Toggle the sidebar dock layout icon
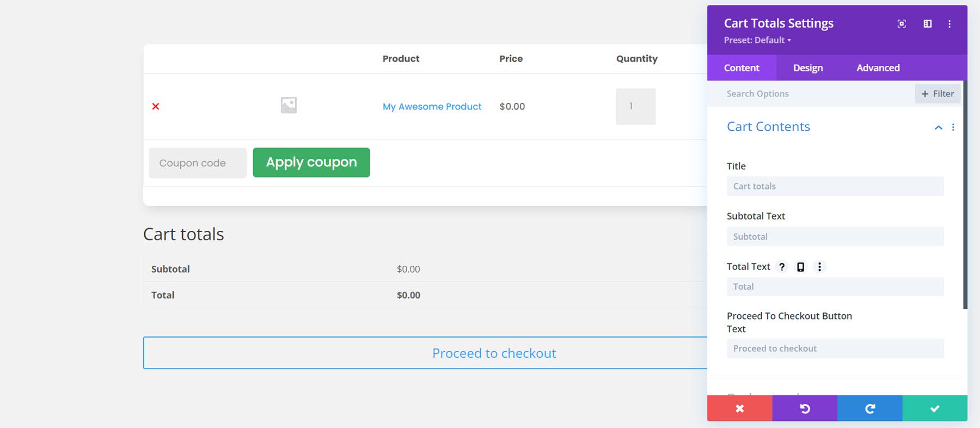The image size is (980, 428). pyautogui.click(x=928, y=24)
